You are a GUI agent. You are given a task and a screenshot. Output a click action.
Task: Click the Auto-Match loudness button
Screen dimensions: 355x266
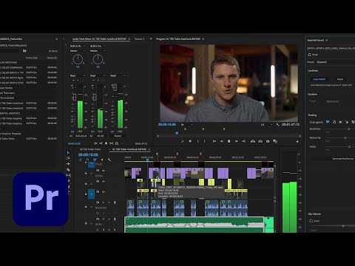pyautogui.click(x=319, y=79)
